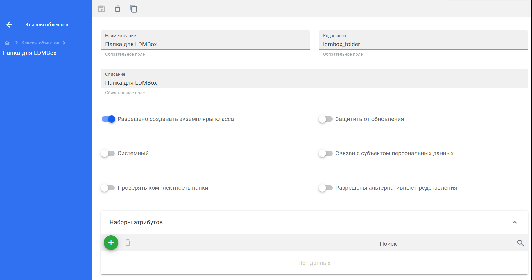Click the Код класса input field
Image resolution: width=532 pixels, height=280 pixels.
[423, 40]
